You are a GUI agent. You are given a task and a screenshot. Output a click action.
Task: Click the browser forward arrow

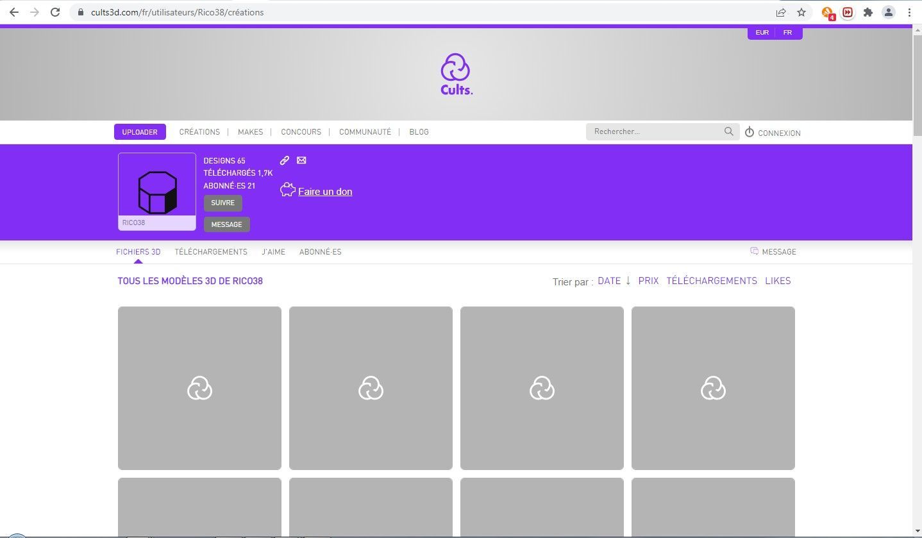pos(35,12)
